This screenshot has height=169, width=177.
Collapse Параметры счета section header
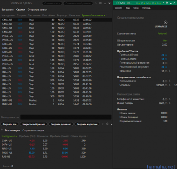[129, 94]
